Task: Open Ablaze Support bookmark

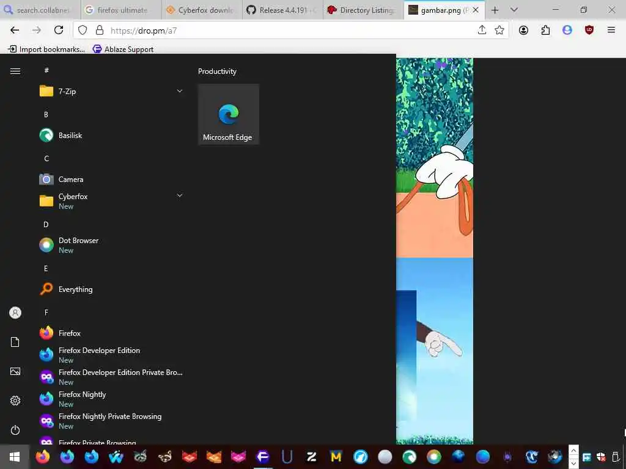Action: pyautogui.click(x=123, y=49)
